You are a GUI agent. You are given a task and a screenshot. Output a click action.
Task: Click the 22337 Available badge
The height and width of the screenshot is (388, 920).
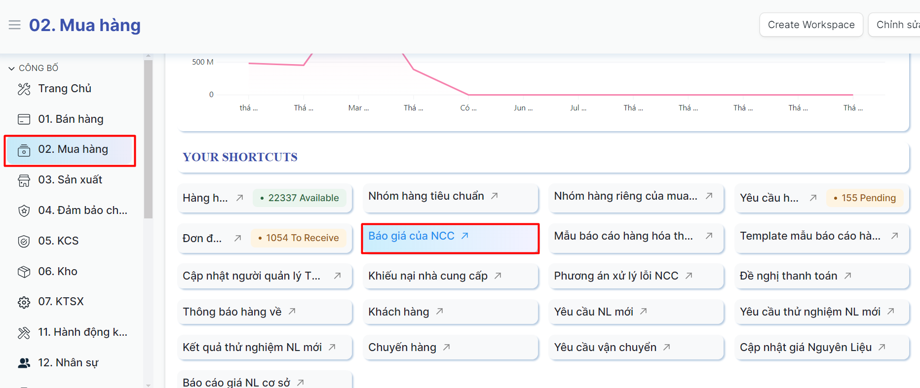pos(300,198)
